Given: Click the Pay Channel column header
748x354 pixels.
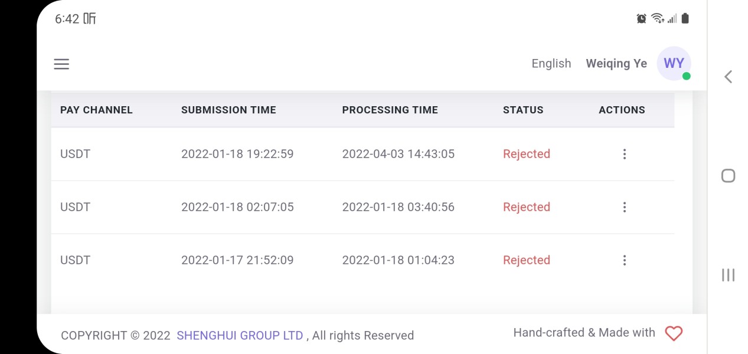Looking at the screenshot, I should (96, 110).
